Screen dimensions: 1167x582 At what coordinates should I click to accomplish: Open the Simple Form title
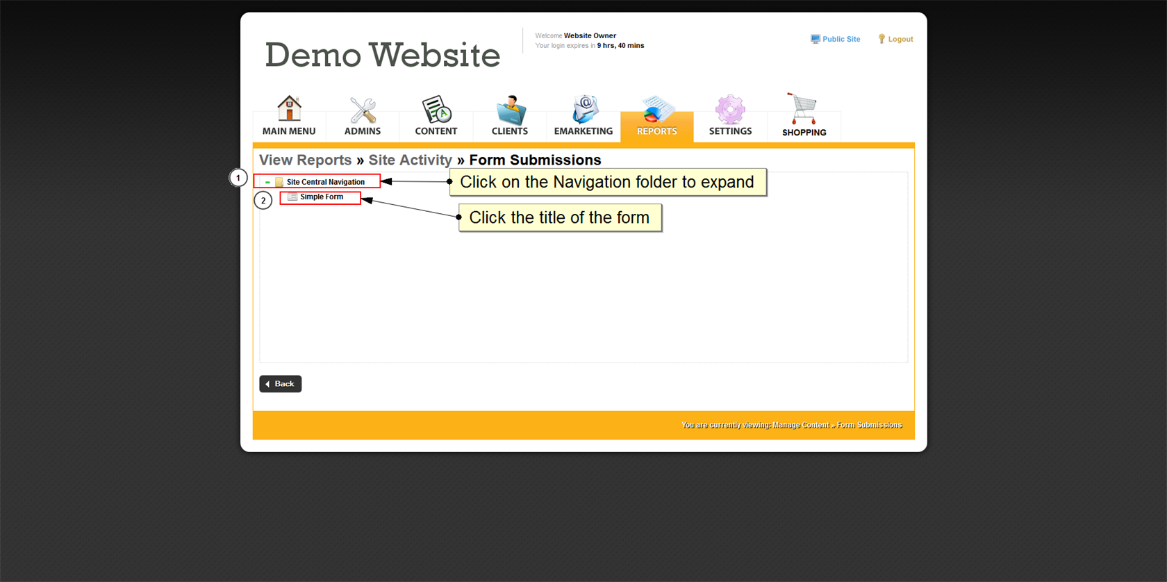click(322, 197)
